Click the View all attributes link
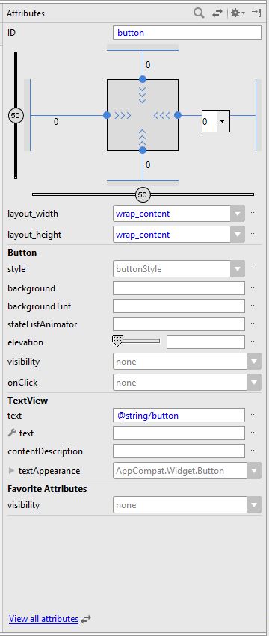This screenshot has height=636, width=269. click(44, 619)
